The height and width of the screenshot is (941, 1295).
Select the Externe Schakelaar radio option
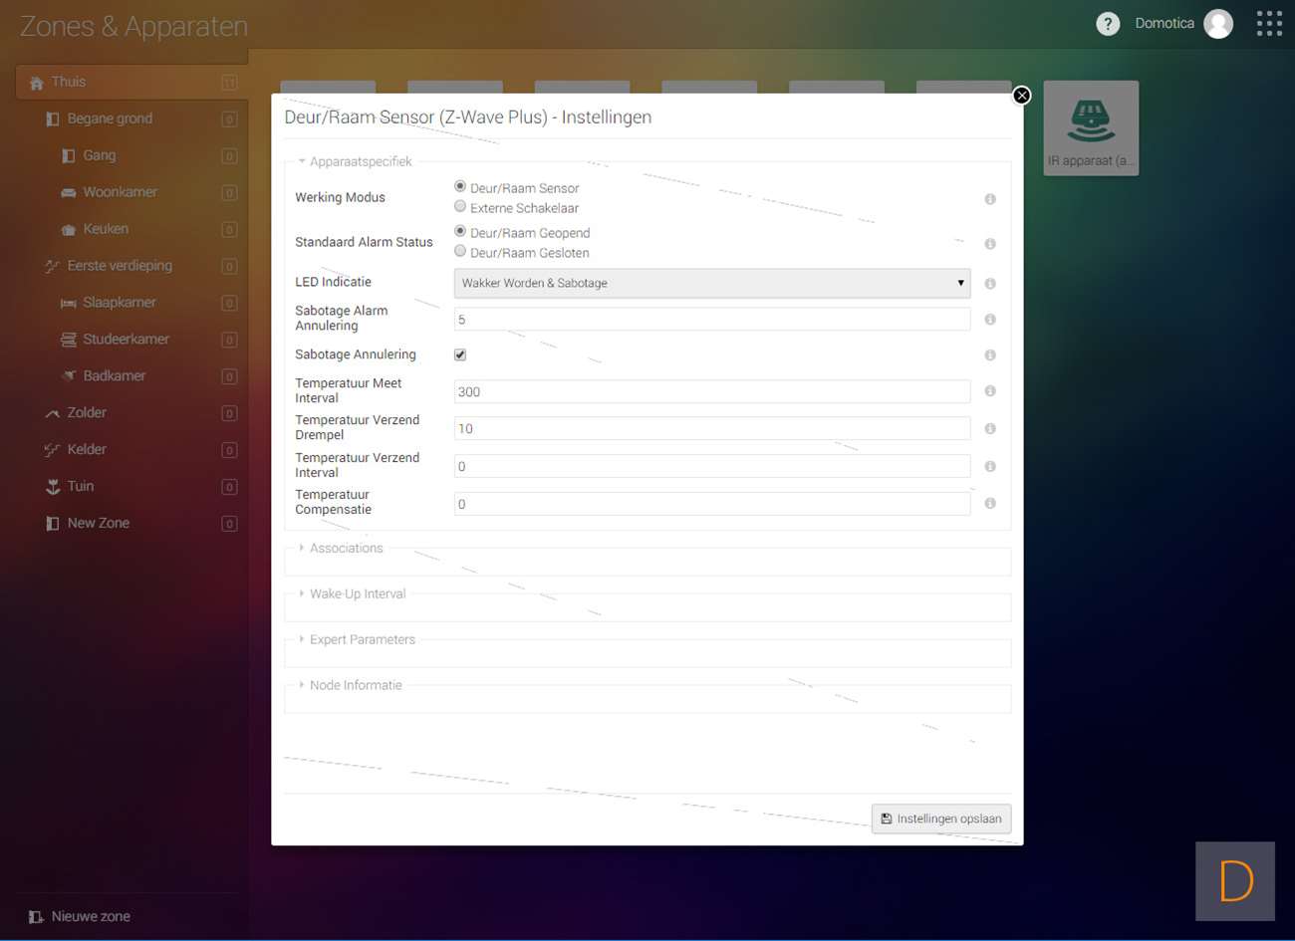(460, 207)
